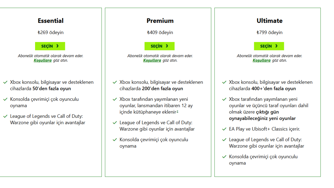
Task: Open Koşullara link in Essential card
Action: [43, 60]
